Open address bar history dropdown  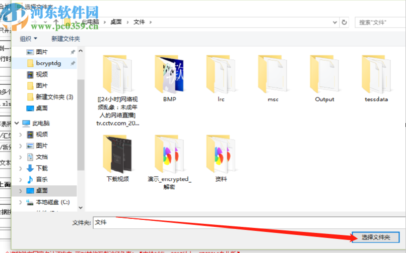(335, 23)
